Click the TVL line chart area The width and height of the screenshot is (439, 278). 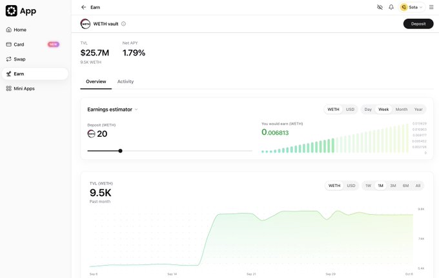(251, 239)
